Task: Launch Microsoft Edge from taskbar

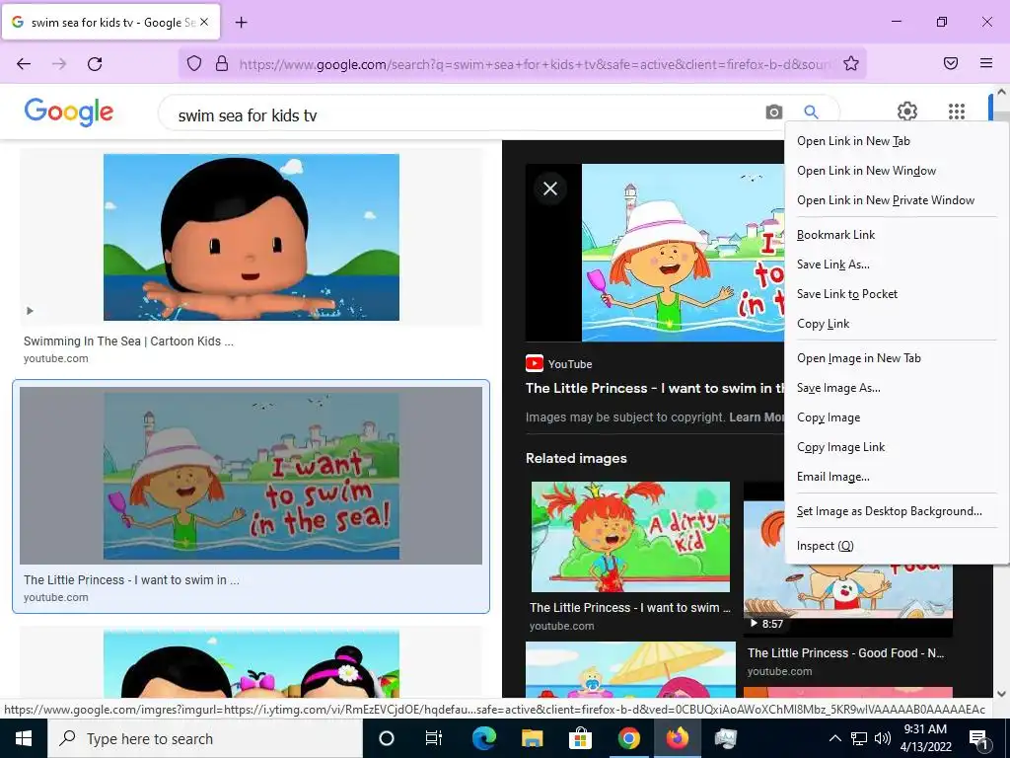Action: 483,738
